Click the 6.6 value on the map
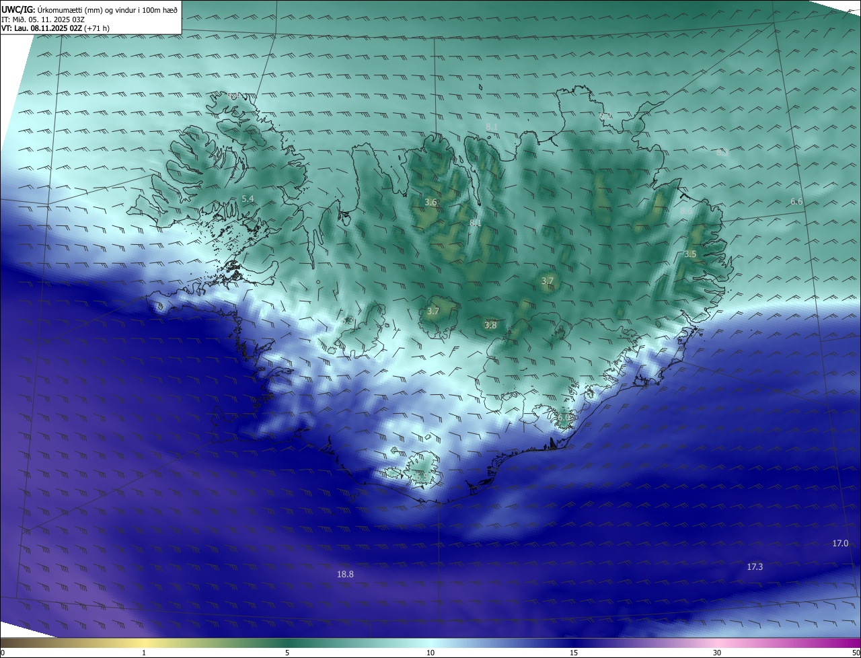 pyautogui.click(x=796, y=202)
